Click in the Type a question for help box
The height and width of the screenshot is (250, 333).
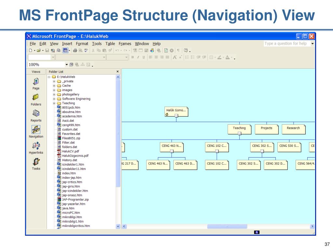point(287,43)
